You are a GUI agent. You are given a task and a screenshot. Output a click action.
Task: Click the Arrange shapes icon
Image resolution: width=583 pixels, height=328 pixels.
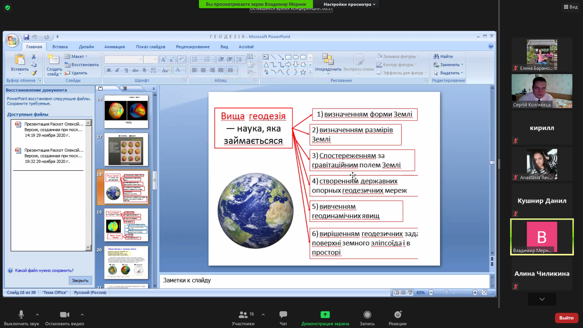point(328,60)
